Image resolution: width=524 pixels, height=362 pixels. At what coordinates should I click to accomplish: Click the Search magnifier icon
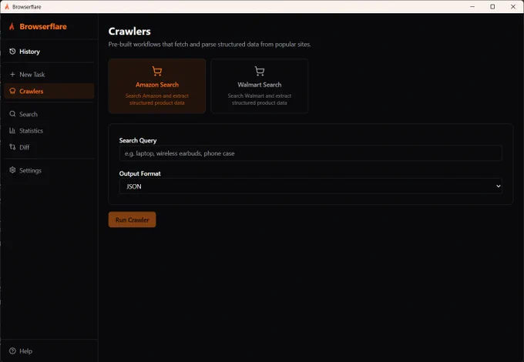12,114
